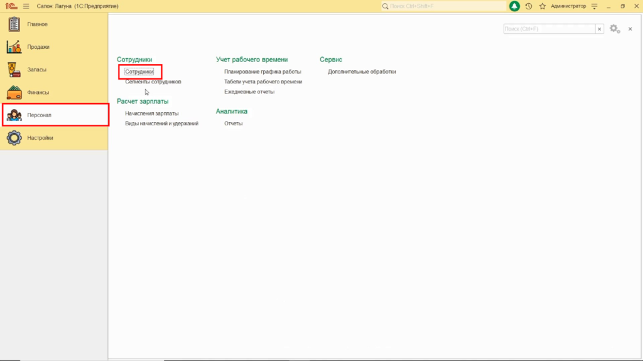Select the Настройки menu label

point(40,138)
